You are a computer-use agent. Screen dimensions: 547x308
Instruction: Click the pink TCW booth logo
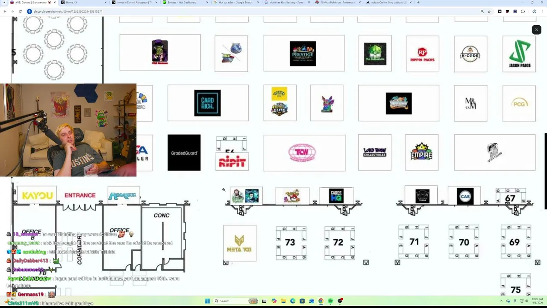tap(302, 153)
